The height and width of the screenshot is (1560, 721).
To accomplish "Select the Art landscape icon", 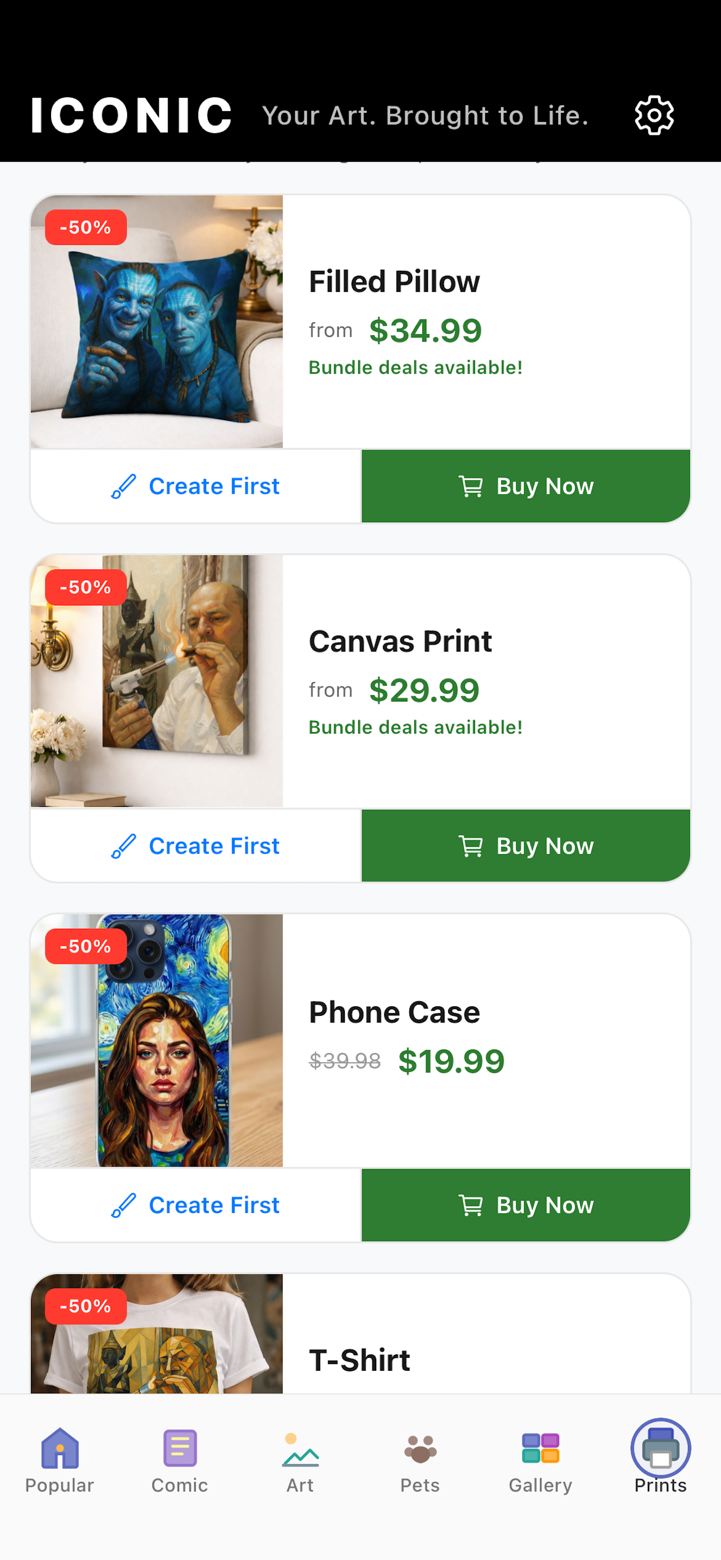I will coord(300,1449).
